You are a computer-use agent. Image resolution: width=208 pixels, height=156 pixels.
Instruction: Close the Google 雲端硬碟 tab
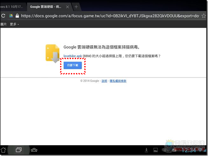67,7
